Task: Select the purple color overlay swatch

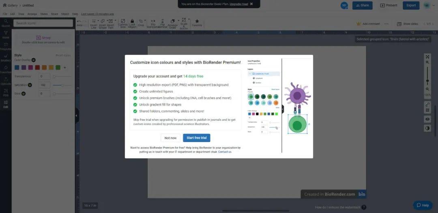Action: [x=24, y=67]
